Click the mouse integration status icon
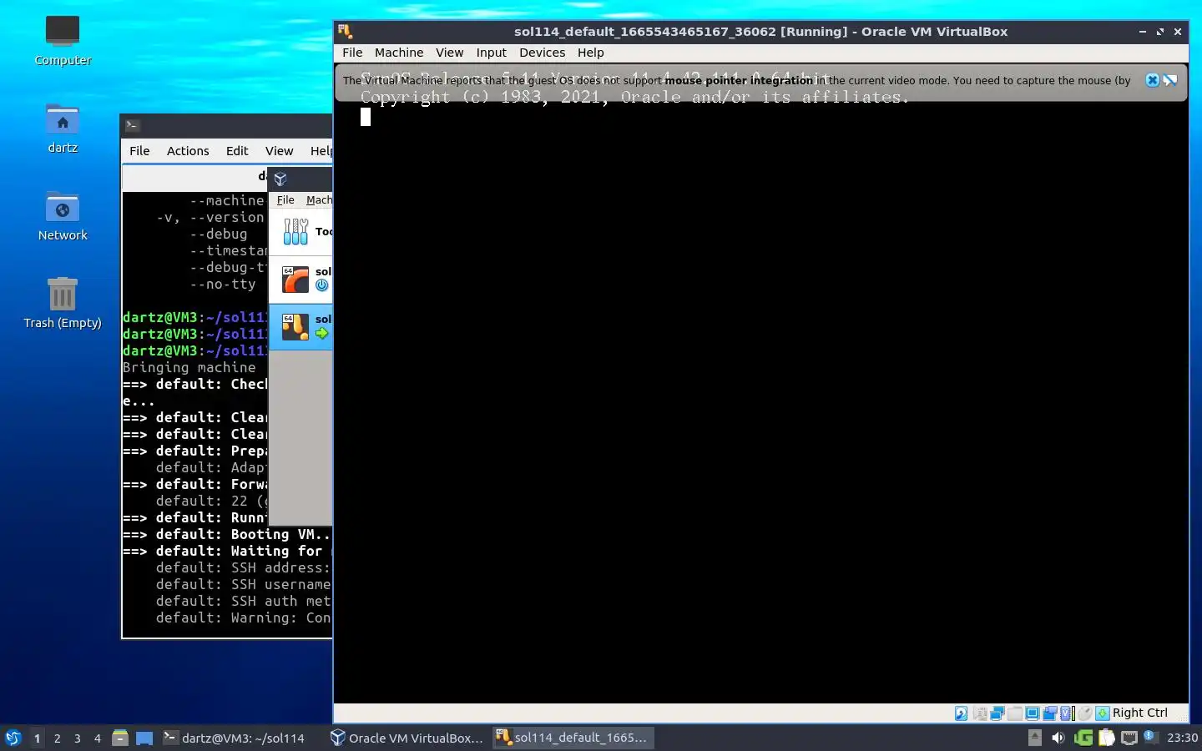 coord(1085,713)
